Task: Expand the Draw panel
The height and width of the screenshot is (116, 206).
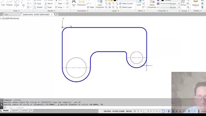Action: [16, 11]
